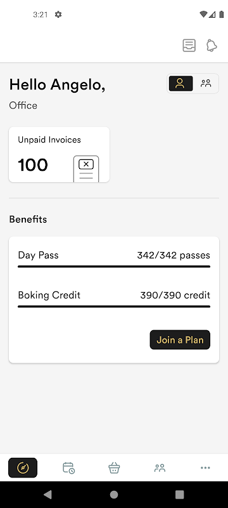Image resolution: width=228 pixels, height=508 pixels.
Task: Switch to team group view
Action: [206, 84]
